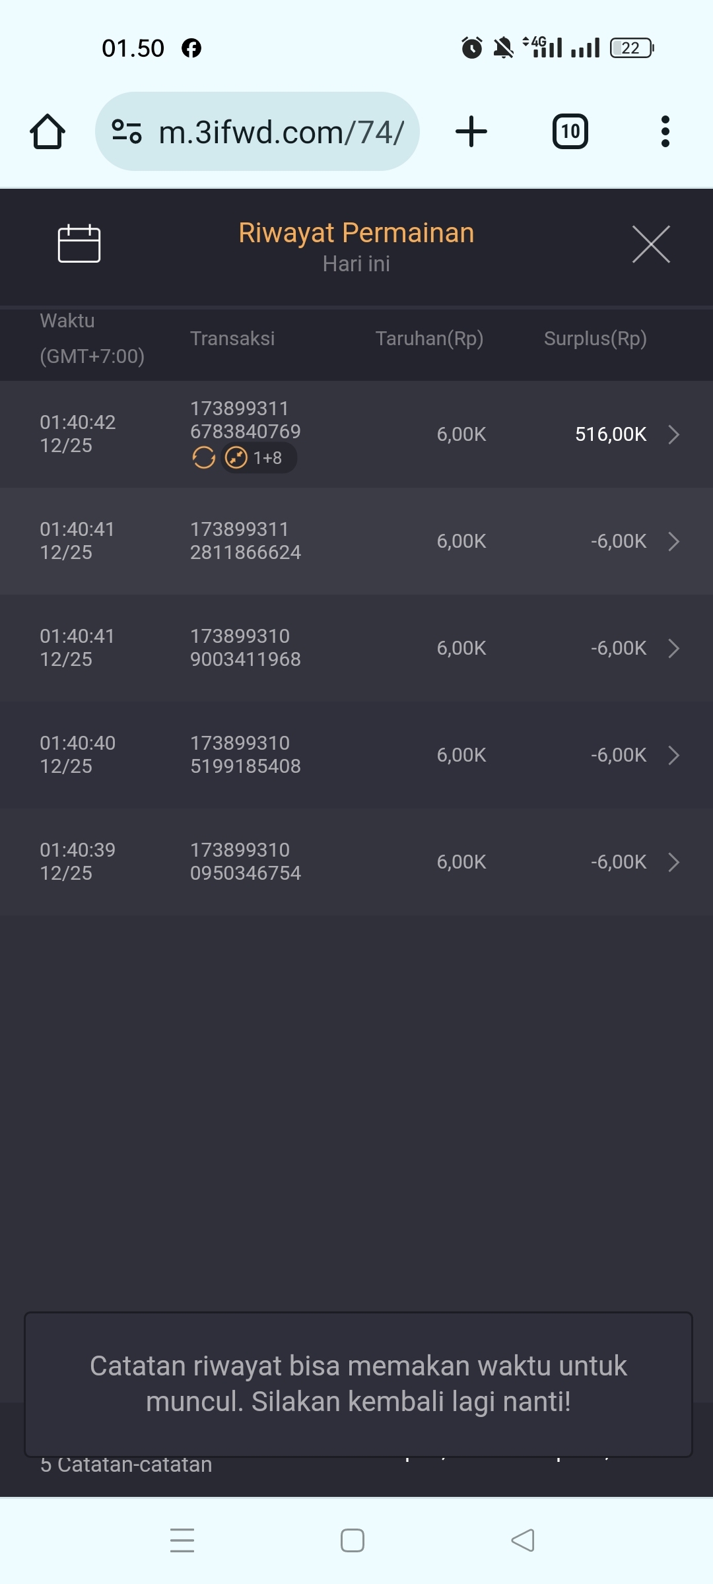
Task: Click the 1+8 bonus badge
Action: coord(259,457)
